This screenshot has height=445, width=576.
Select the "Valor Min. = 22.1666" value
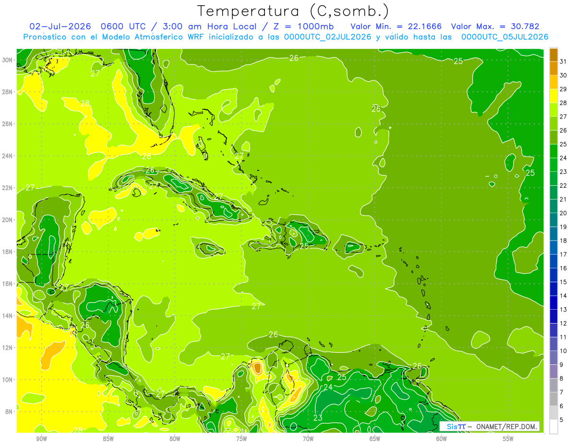tap(396, 27)
